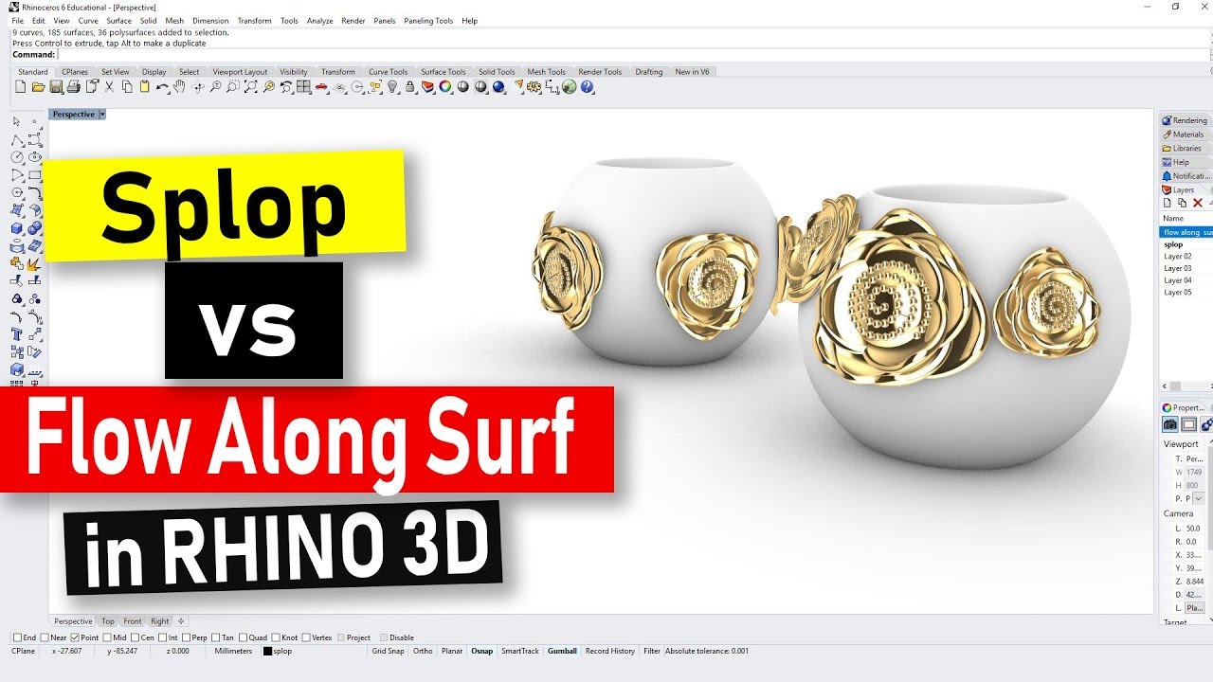Open the color wheel icon in toolbar
The height and width of the screenshot is (682, 1213).
coord(444,86)
